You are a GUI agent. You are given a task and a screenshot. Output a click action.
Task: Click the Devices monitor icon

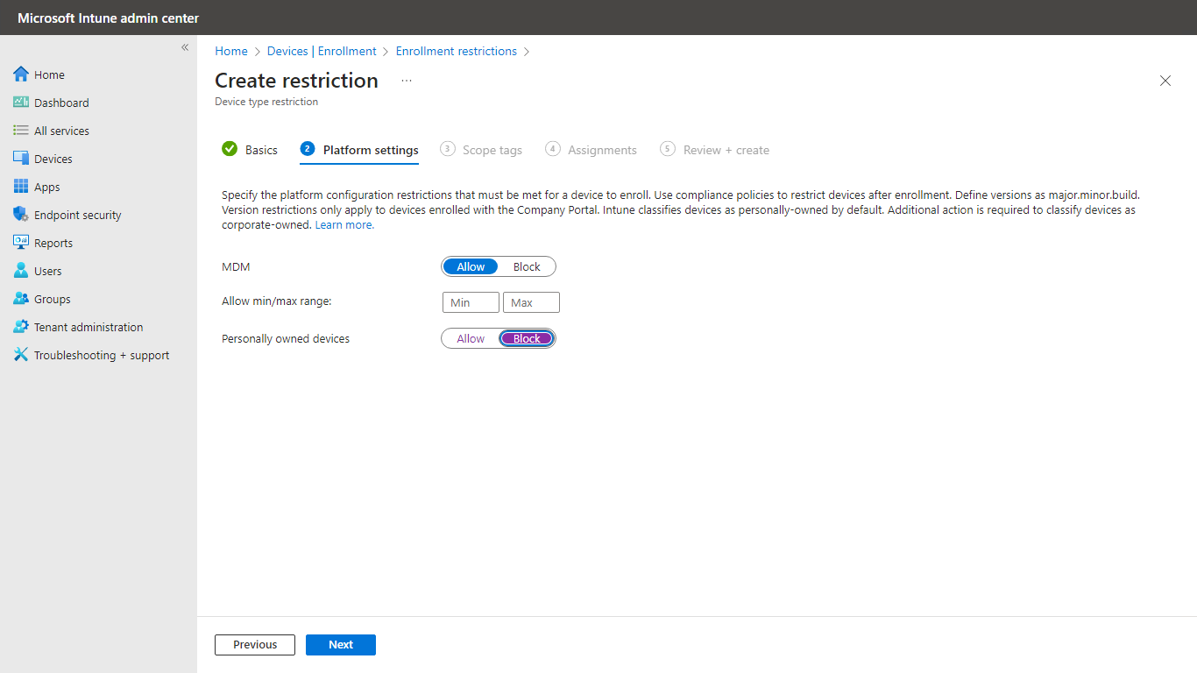click(21, 159)
